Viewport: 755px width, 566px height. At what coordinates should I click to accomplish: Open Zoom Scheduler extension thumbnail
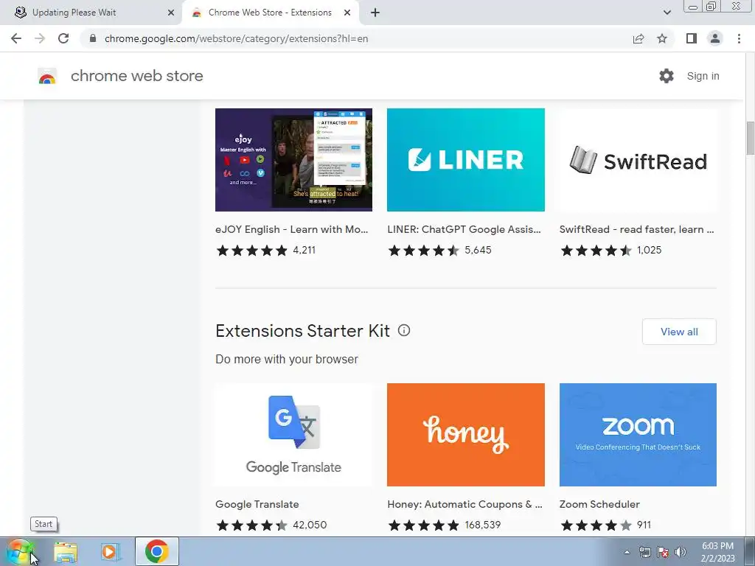(638, 435)
